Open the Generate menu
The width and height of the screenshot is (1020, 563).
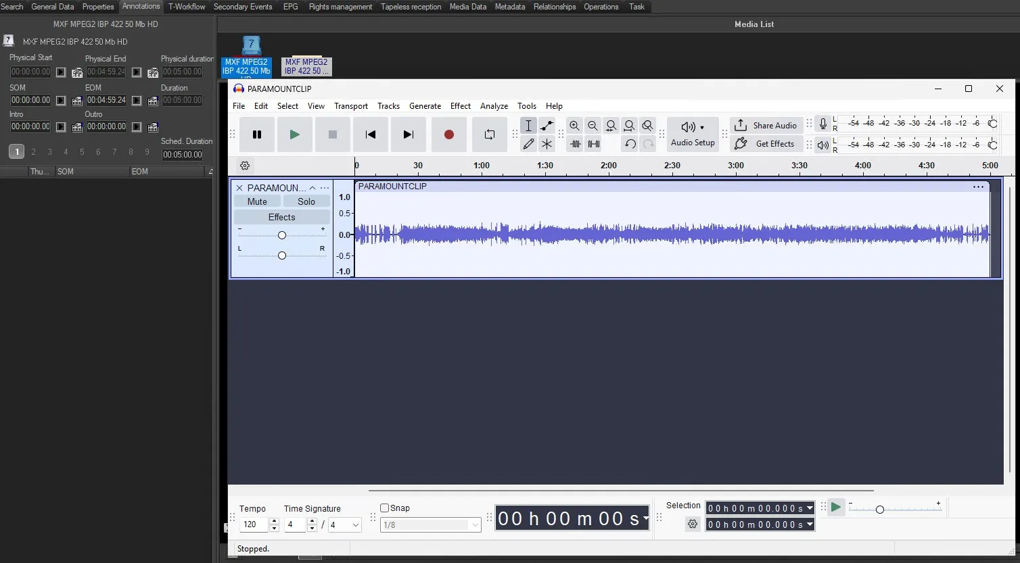coord(425,106)
